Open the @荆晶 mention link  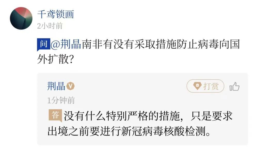(66, 45)
